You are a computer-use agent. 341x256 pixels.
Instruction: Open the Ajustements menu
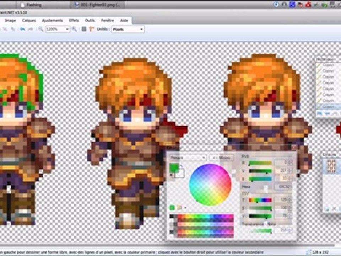52,20
